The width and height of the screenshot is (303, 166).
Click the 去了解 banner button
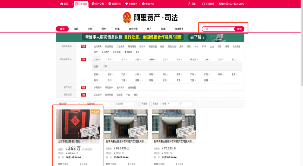point(197,37)
